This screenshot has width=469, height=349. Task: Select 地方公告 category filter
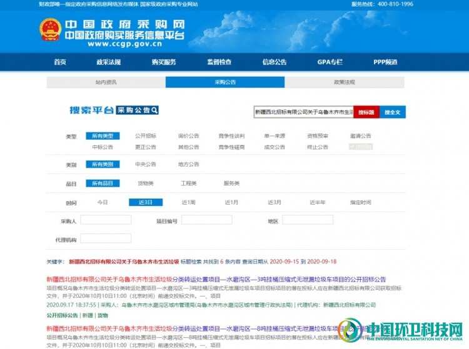[x=188, y=164]
